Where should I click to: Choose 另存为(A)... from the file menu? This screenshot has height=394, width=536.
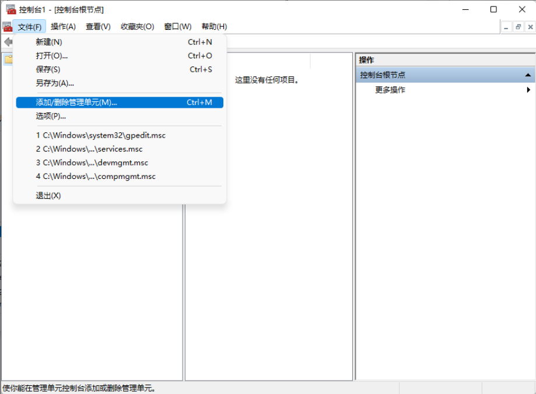(120, 83)
